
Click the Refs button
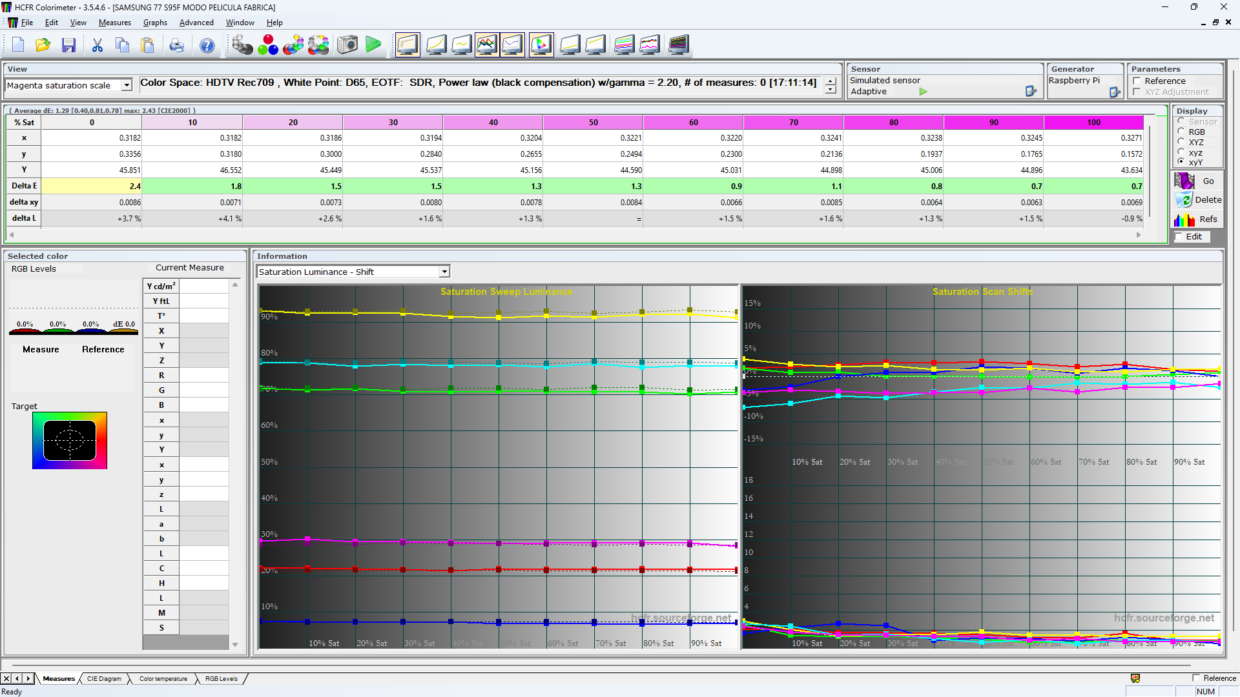pyautogui.click(x=1198, y=219)
